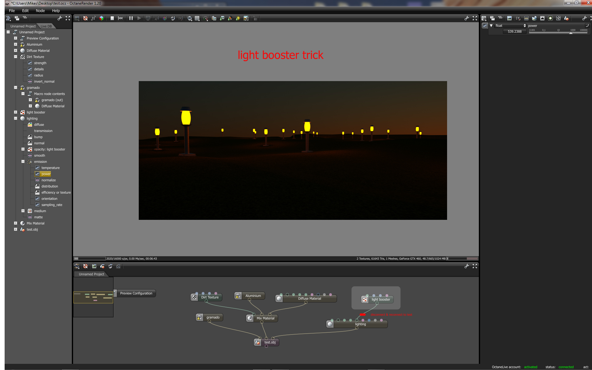
Task: Pause the render with the pause icon
Action: tap(131, 18)
